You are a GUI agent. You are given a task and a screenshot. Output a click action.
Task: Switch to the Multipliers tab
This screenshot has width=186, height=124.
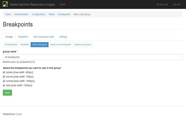coord(23,37)
